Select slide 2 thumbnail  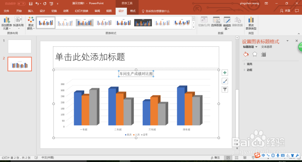[x=20, y=64]
